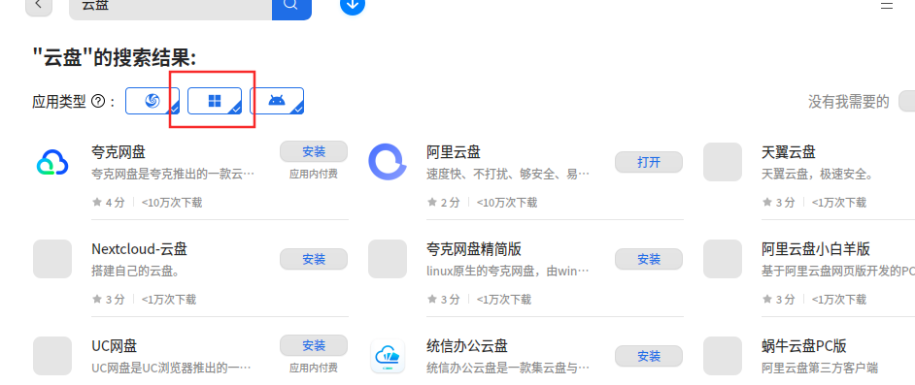
Task: Click 应用内付费 label under 夸克网盘 install
Action: [314, 174]
